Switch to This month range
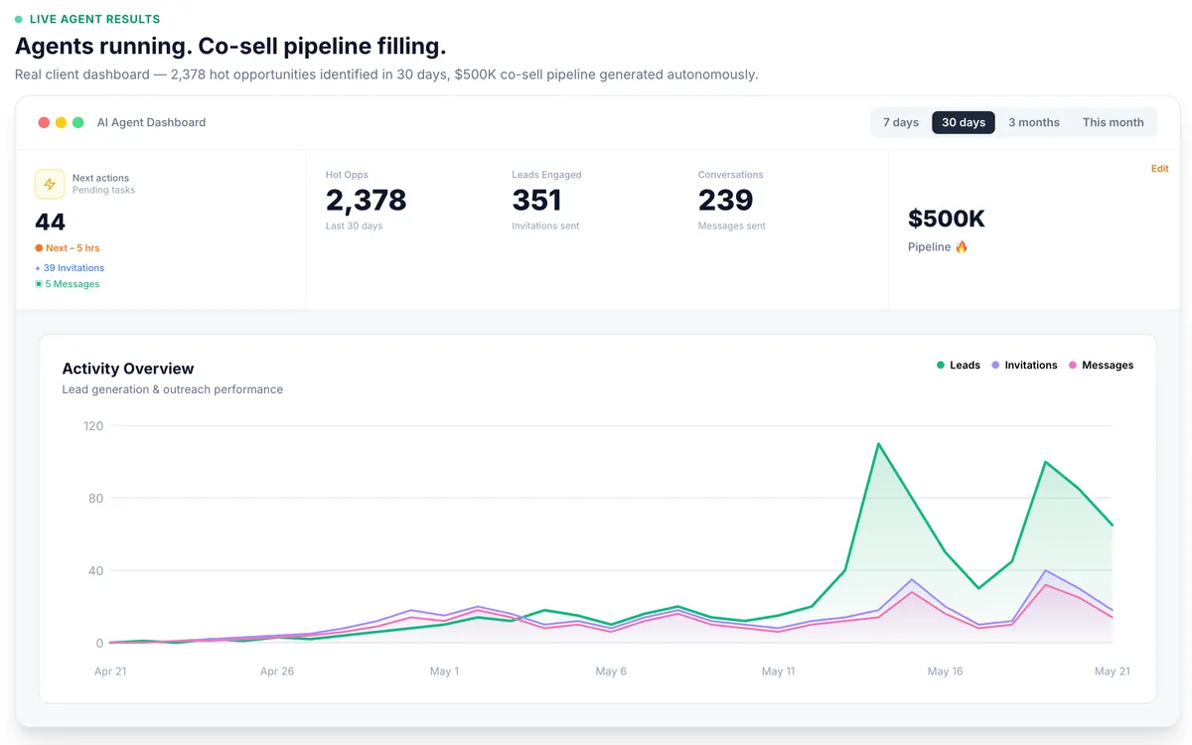Screen dimensions: 1192x745 [x=1114, y=122]
